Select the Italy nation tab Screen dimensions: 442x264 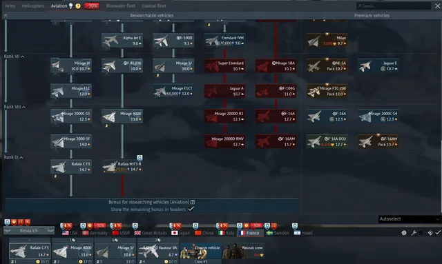(x=227, y=233)
